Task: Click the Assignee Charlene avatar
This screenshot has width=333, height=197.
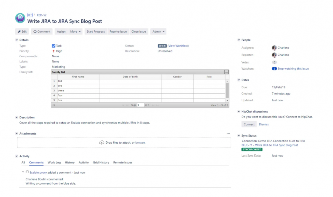Action: coord(274,48)
